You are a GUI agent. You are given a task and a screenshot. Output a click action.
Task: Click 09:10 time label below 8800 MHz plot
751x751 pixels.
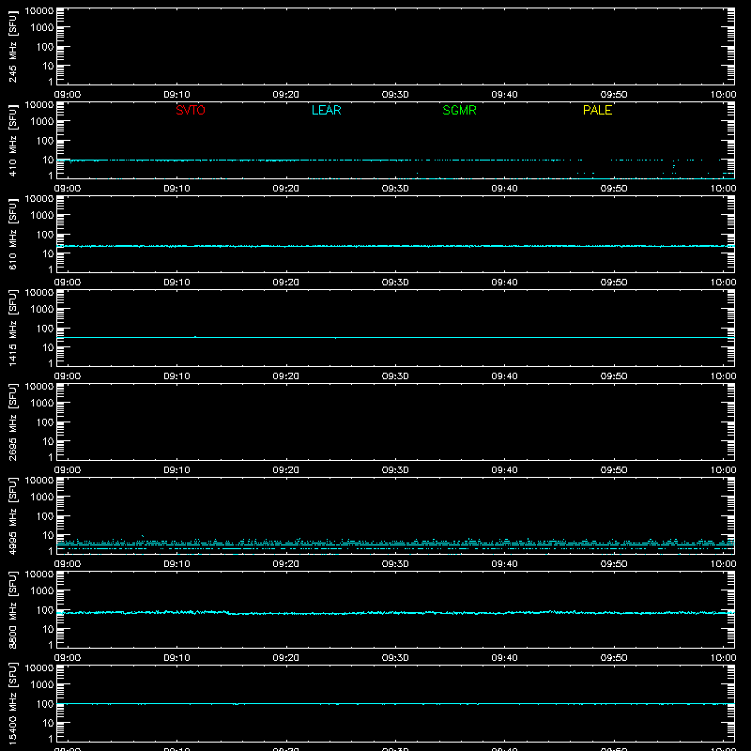pyautogui.click(x=176, y=658)
